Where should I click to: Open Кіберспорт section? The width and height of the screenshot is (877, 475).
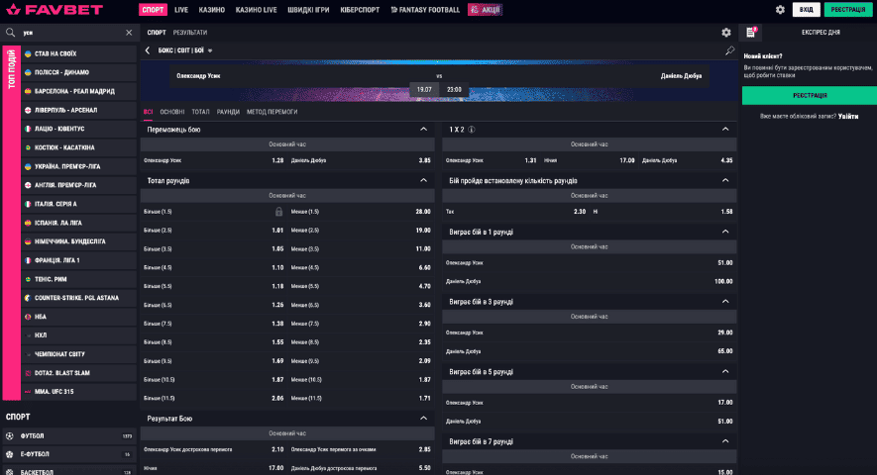pos(360,10)
